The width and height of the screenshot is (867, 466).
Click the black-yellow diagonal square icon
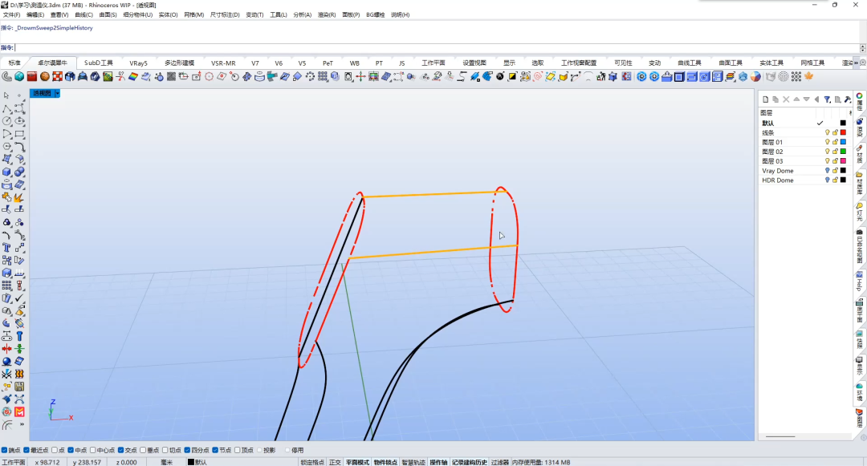512,77
